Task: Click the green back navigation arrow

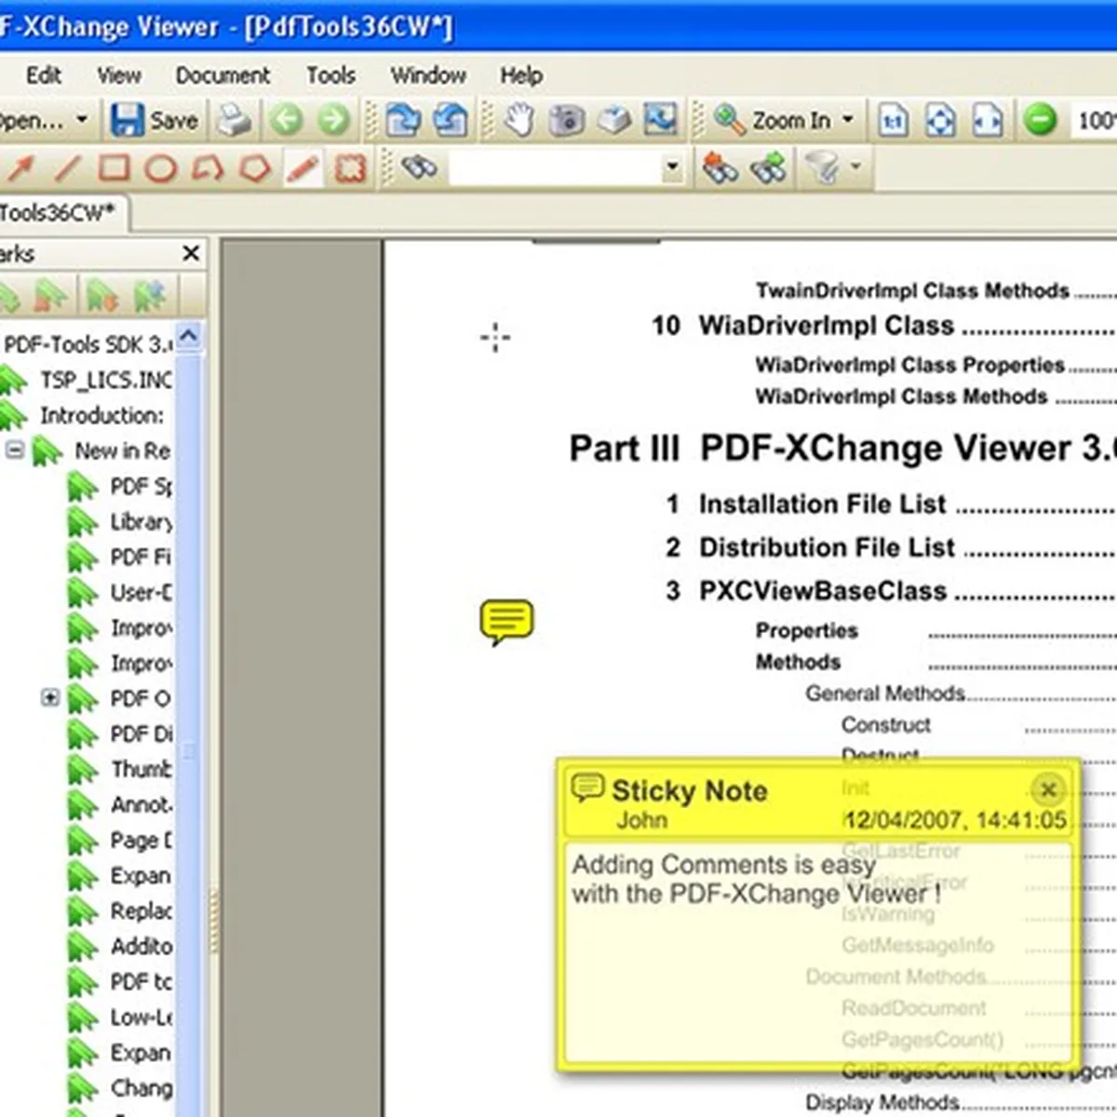Action: 287,120
